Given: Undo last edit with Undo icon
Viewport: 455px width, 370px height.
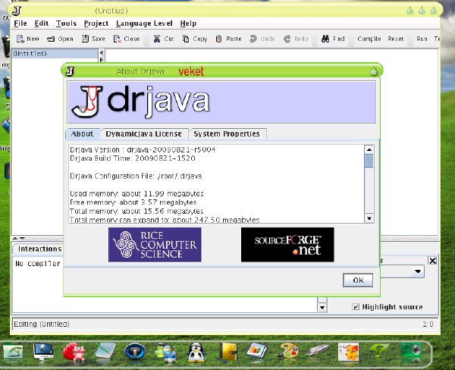Looking at the screenshot, I should (x=253, y=39).
